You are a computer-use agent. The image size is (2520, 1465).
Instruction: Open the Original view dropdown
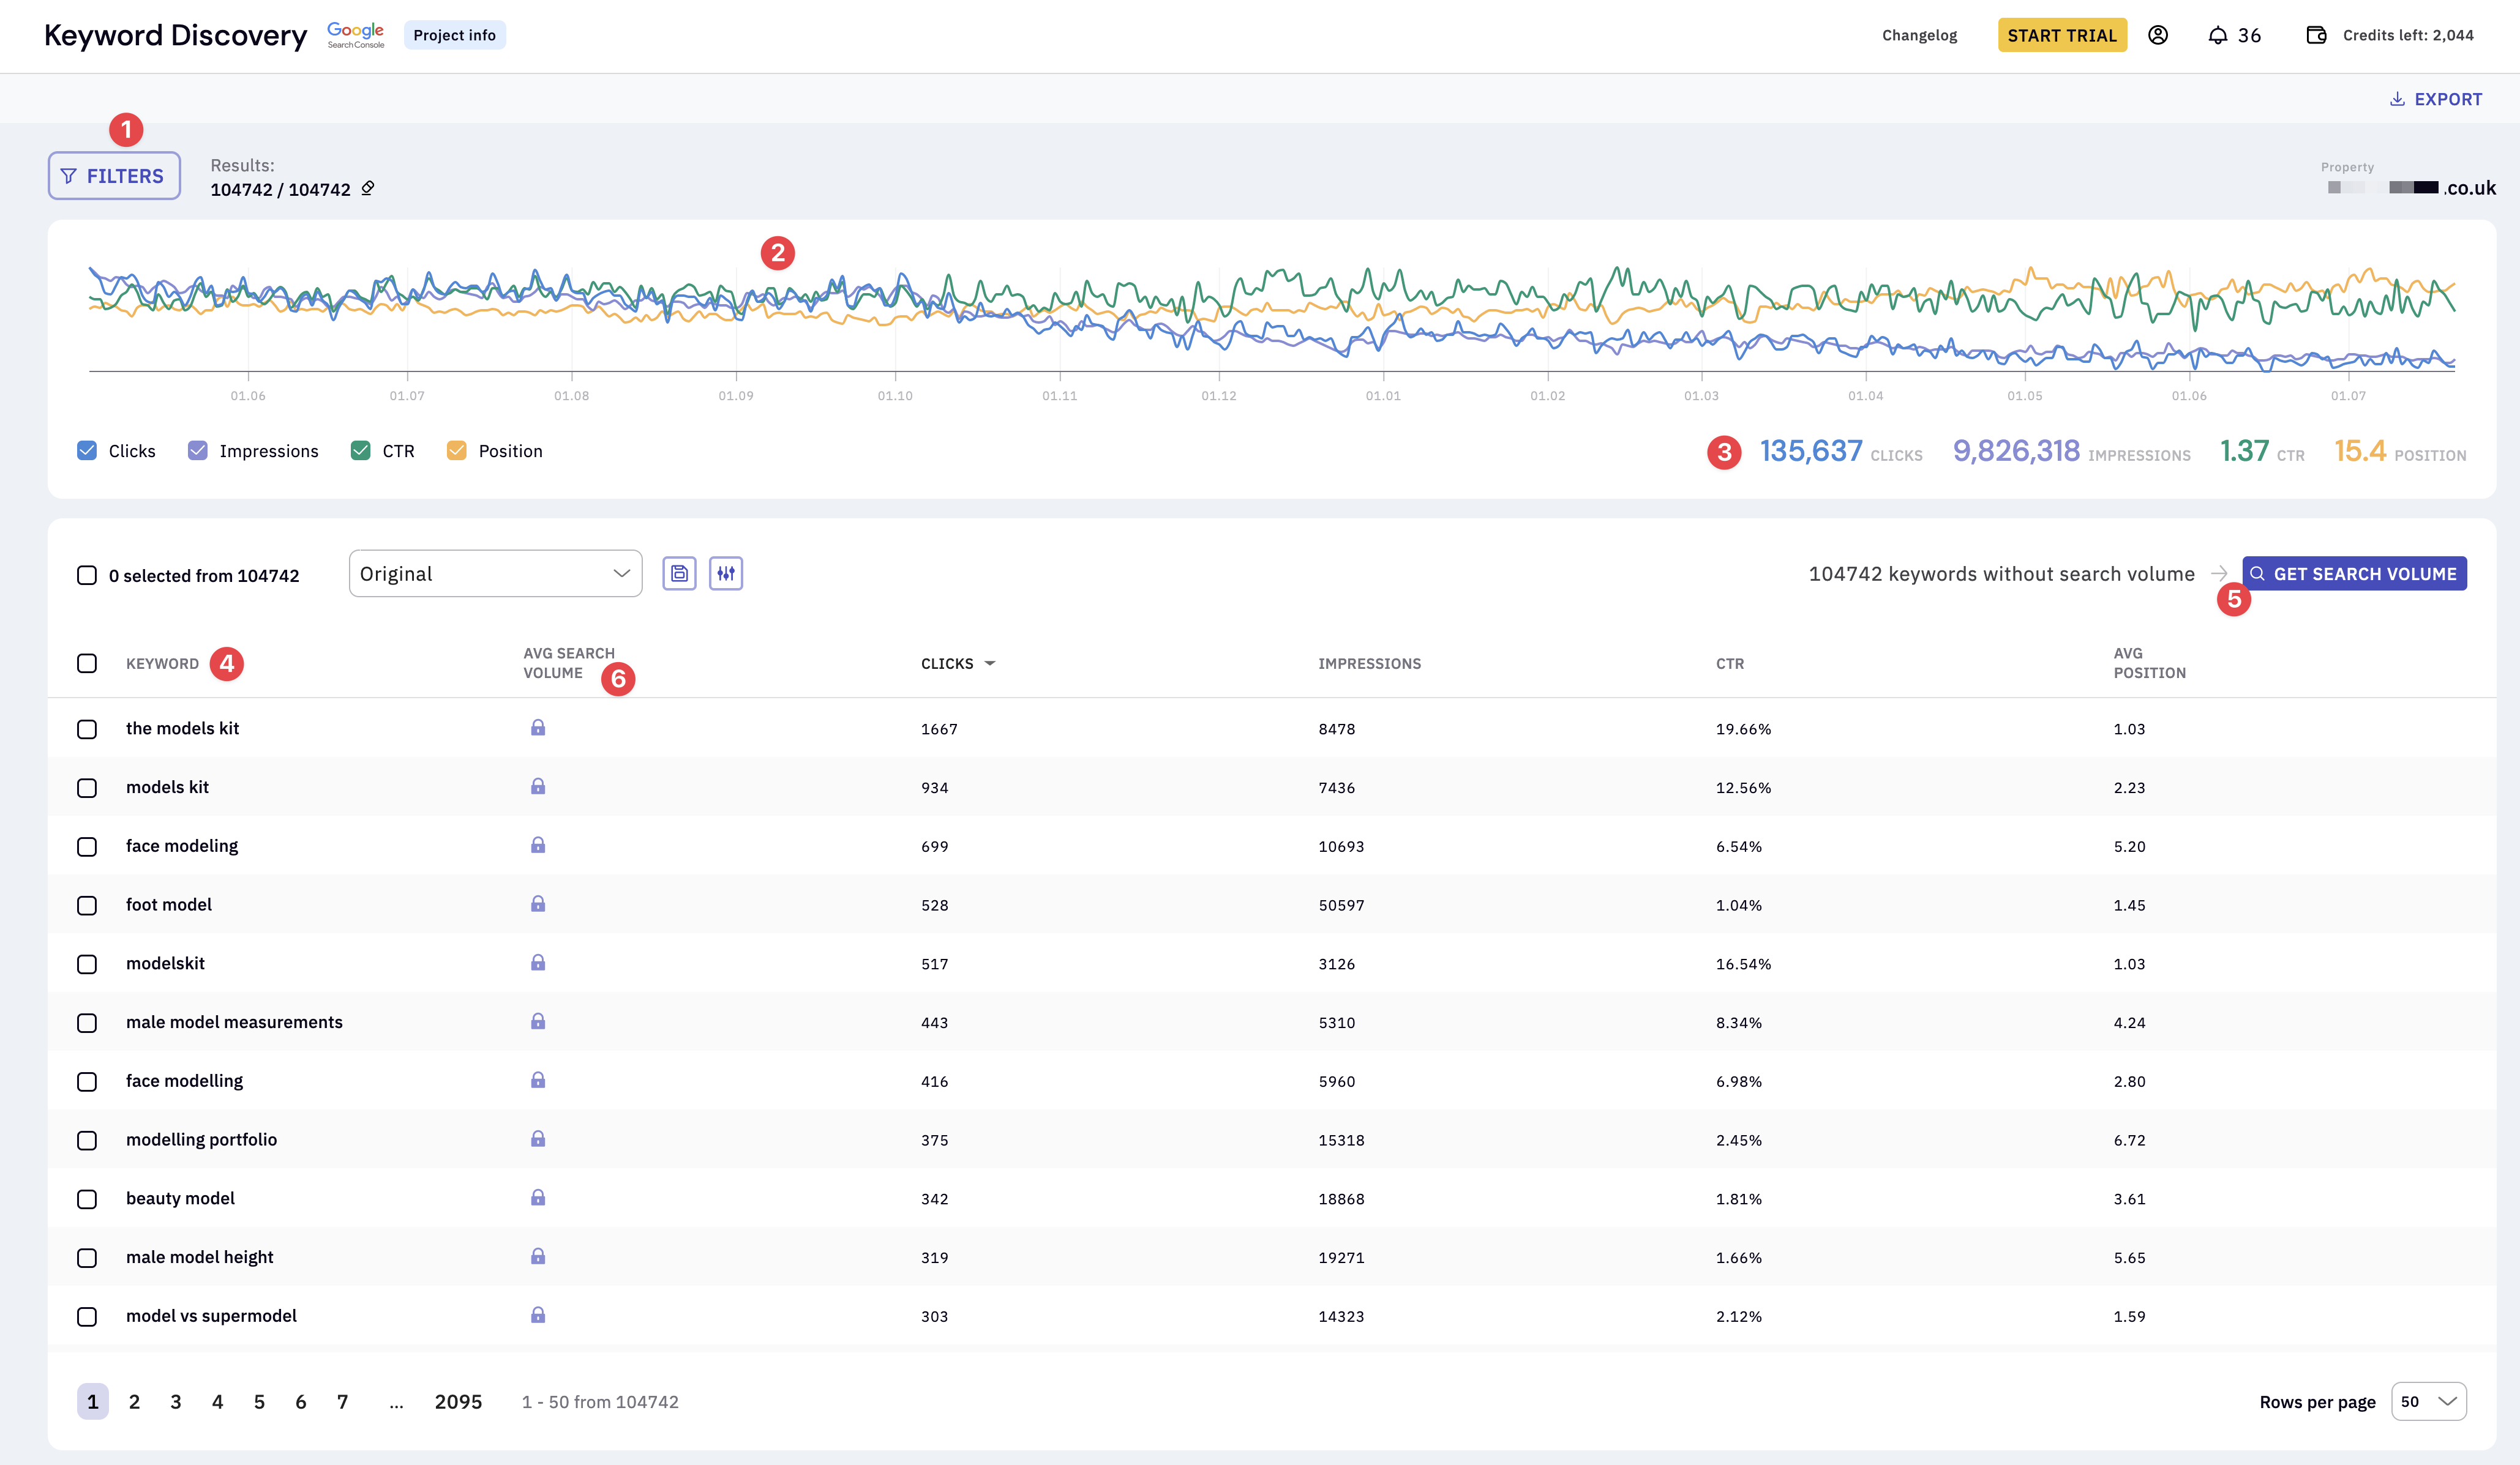point(495,573)
